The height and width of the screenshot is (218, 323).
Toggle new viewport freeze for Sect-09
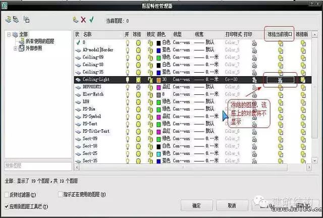coord(303,139)
